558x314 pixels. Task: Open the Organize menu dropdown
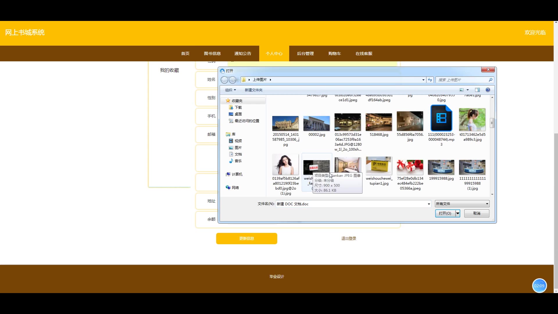click(230, 90)
